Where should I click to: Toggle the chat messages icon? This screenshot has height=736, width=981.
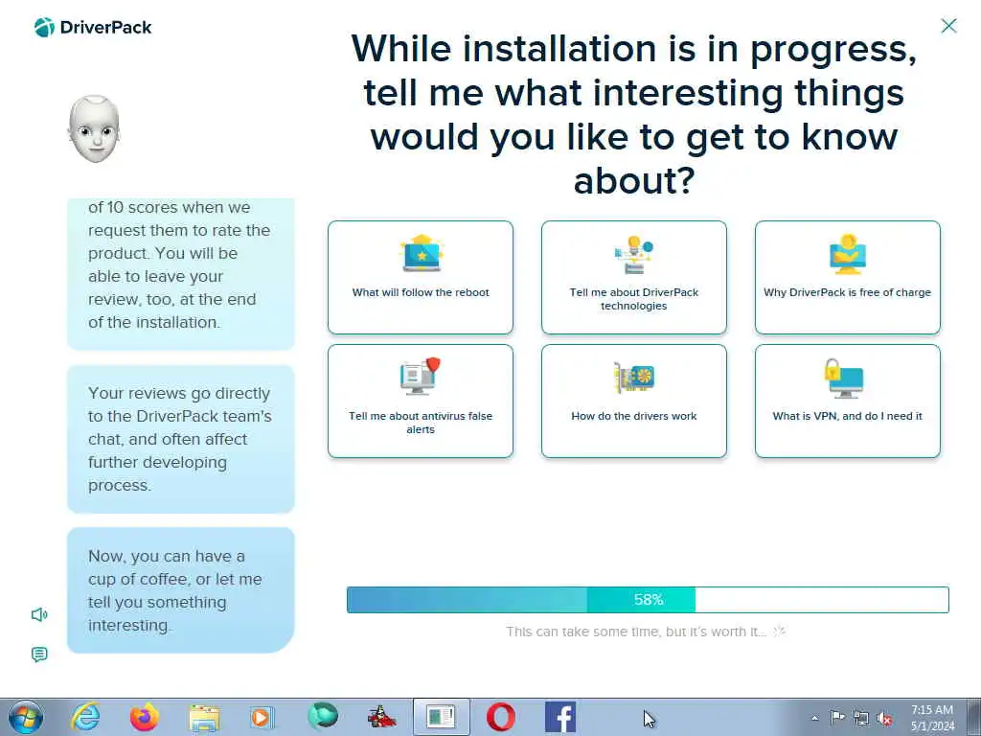click(39, 655)
